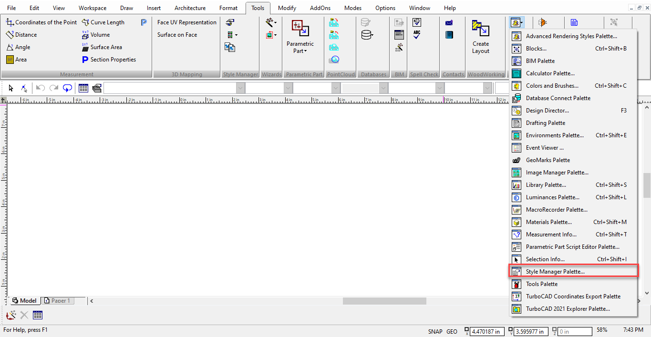
Task: Expand the Wizards wand dropdown
Action: pos(275,23)
